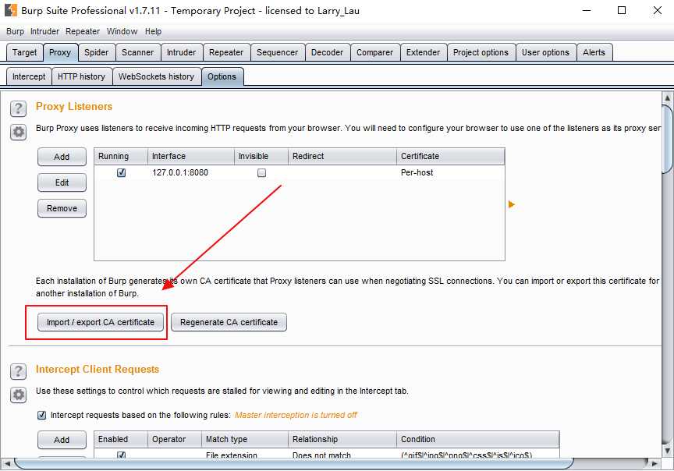This screenshot has height=471, width=674.
Task: Click the horizontal scrollbar thumb
Action: tap(294, 463)
